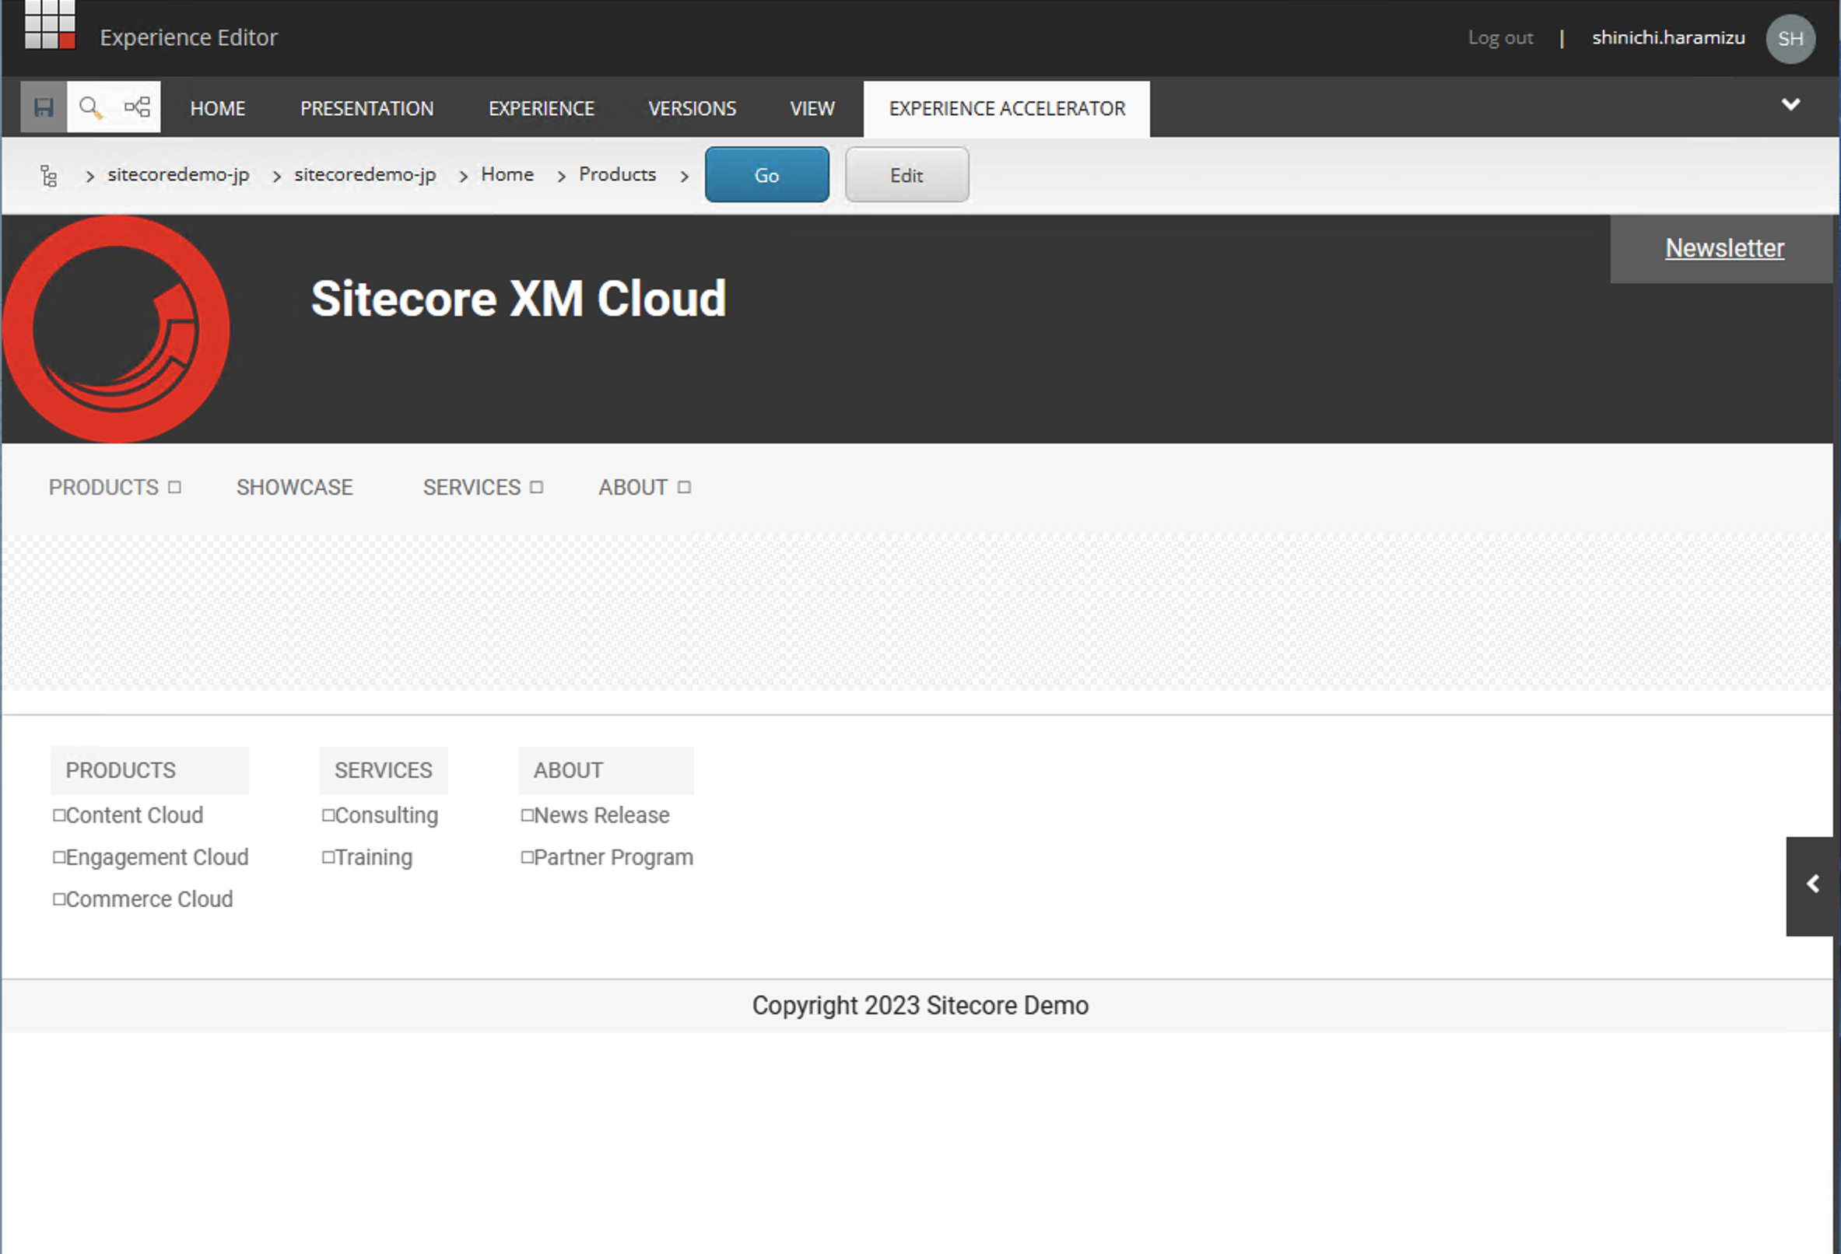Click the Edit button
Viewport: 1841px width, 1254px height.
[x=906, y=174]
